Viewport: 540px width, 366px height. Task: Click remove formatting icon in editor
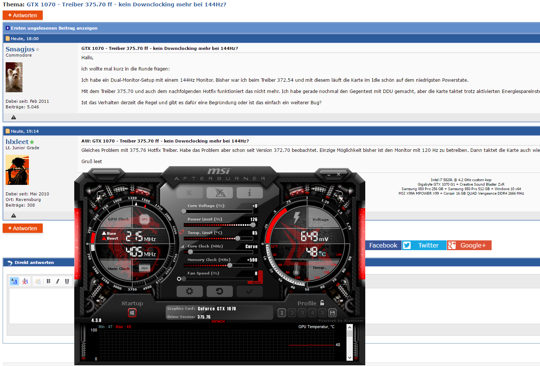point(25,281)
